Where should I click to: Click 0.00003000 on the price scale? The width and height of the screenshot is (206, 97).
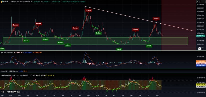pos(200,30)
